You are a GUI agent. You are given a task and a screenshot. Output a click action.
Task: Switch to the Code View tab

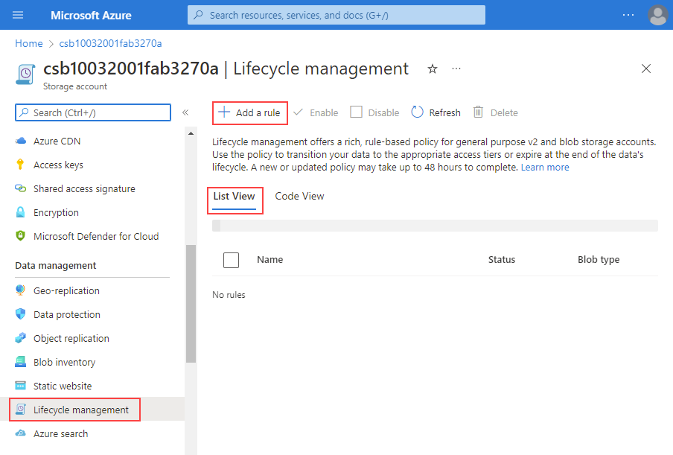click(x=299, y=196)
